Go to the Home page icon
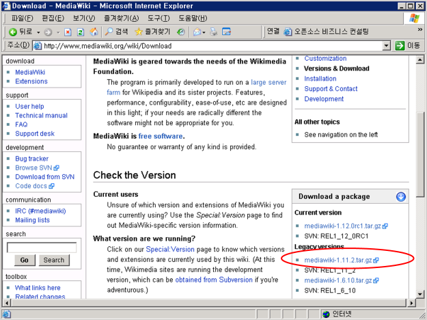This screenshot has width=427, height=320. [x=94, y=32]
